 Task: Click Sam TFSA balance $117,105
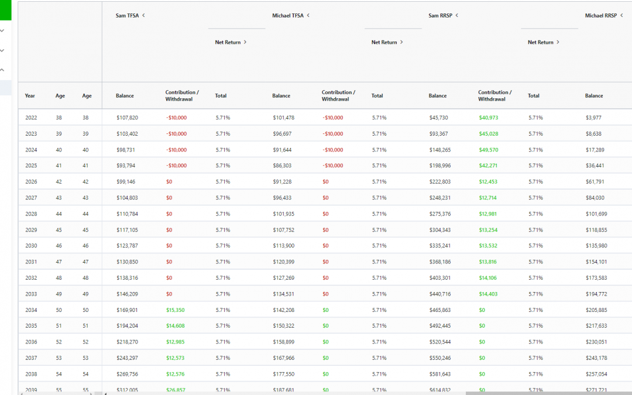pyautogui.click(x=128, y=230)
